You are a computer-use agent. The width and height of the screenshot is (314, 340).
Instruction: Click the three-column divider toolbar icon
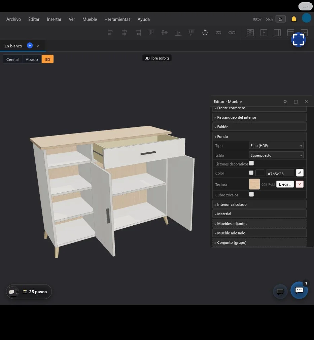(277, 33)
